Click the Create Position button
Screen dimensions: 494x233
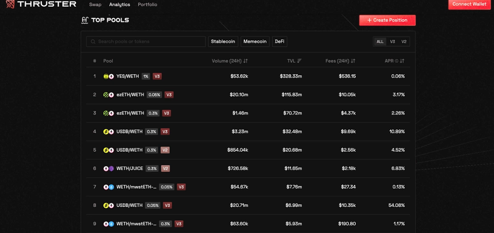point(387,20)
